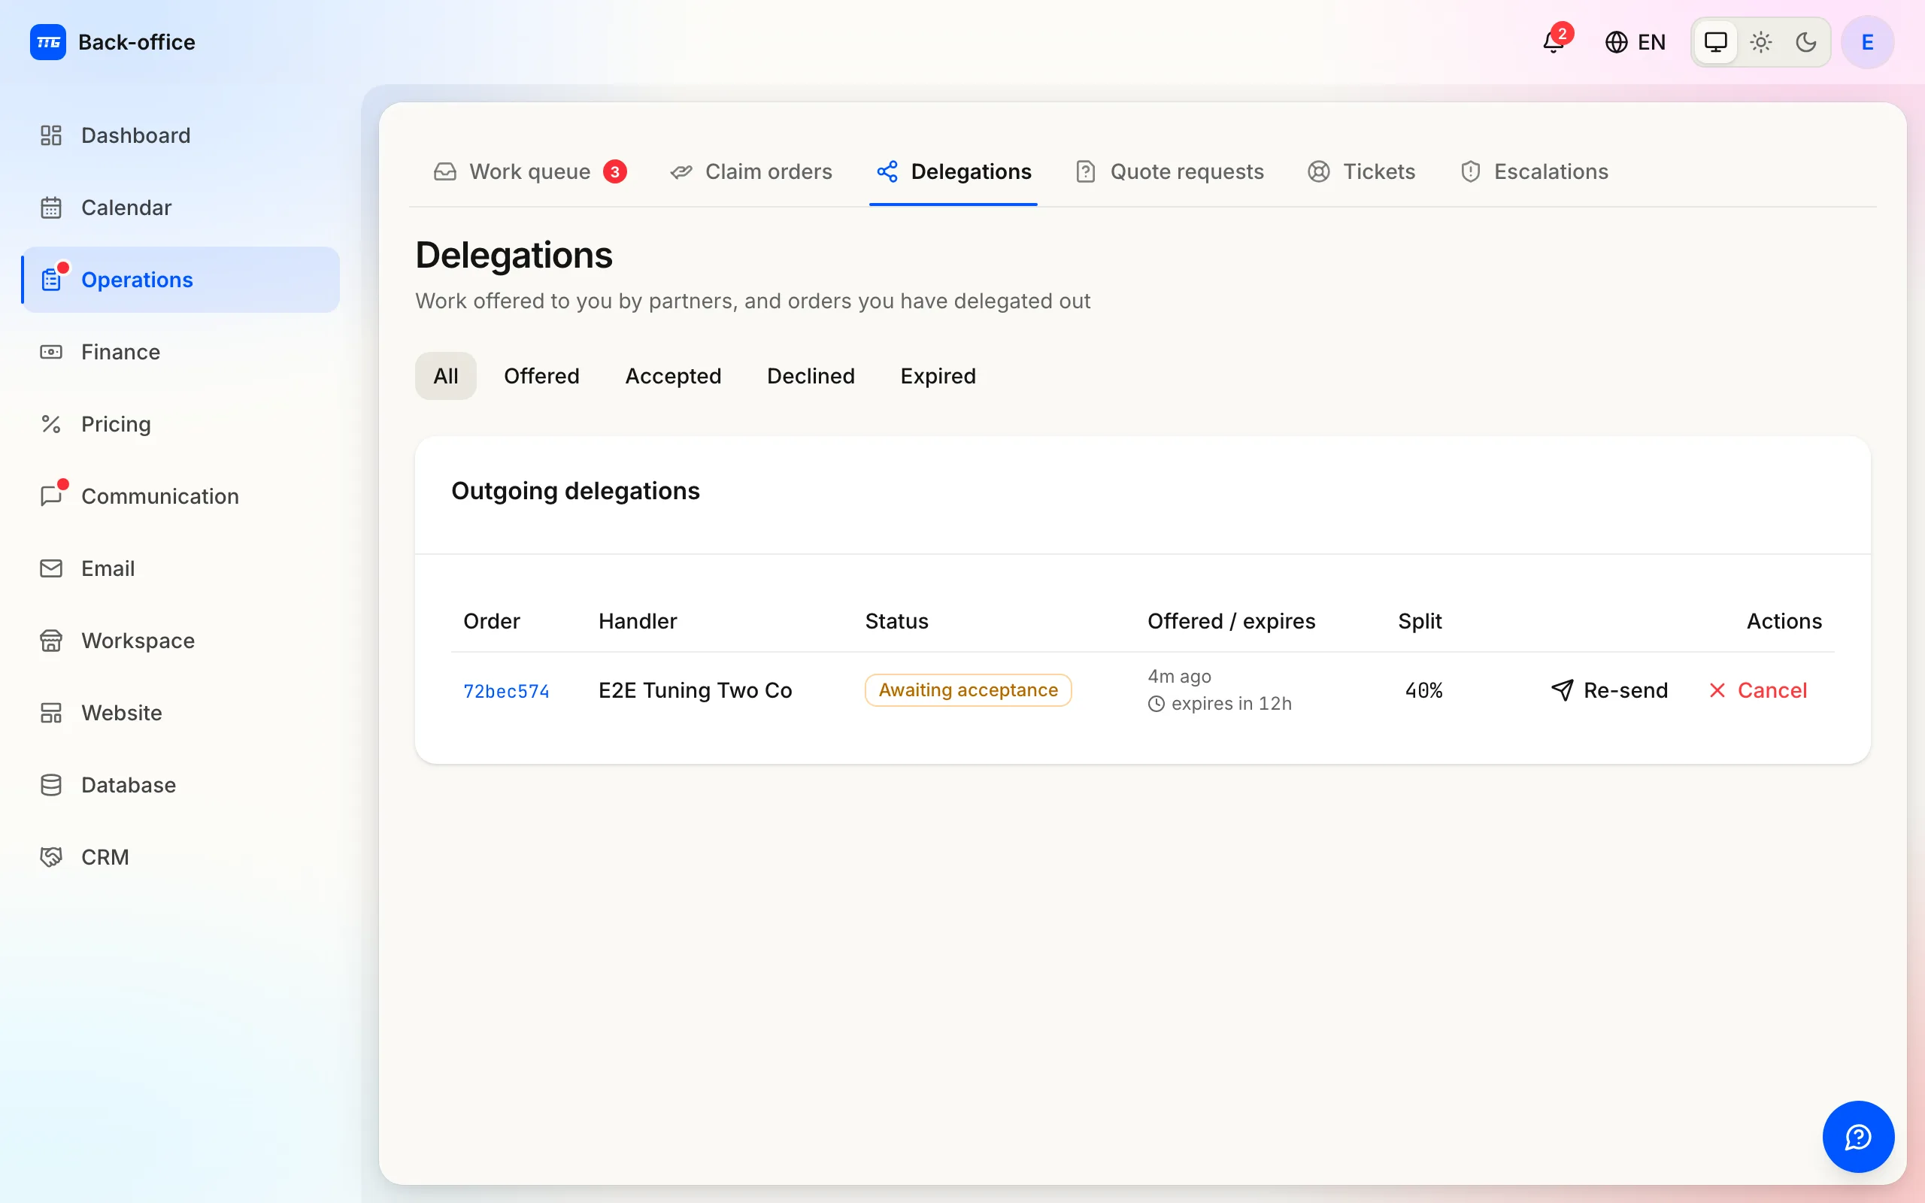
Task: Switch to the Claim orders tab
Action: [752, 172]
